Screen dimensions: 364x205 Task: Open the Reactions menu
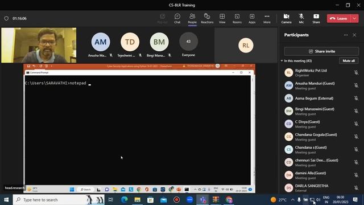pos(207,18)
